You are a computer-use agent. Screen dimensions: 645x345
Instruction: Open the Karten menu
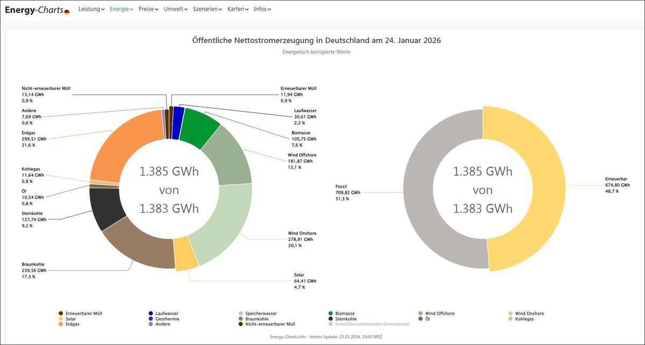(238, 9)
